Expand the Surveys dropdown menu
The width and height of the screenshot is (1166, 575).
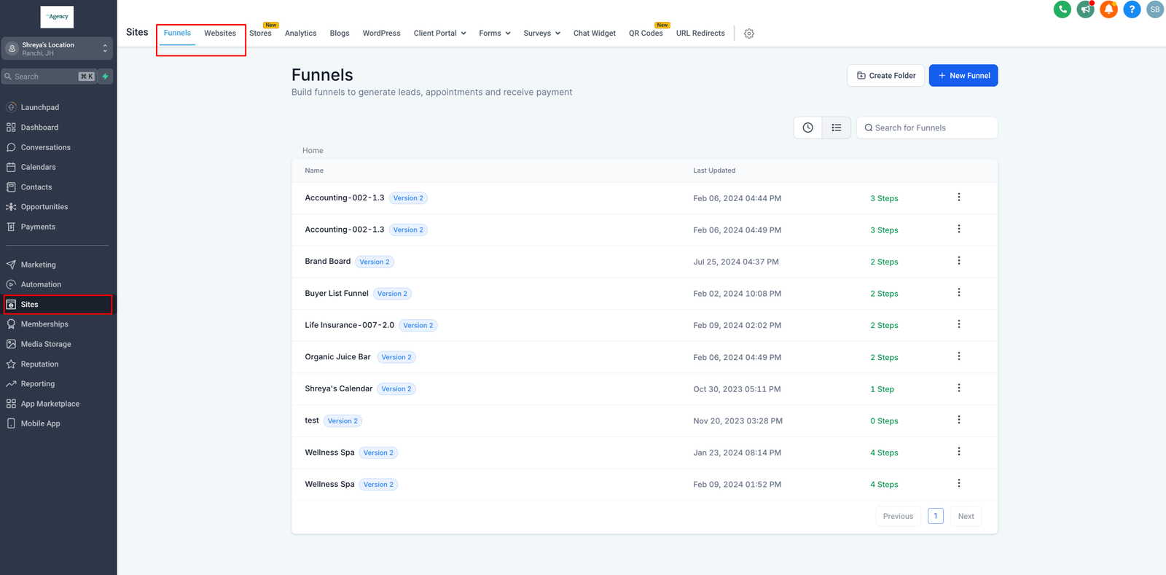541,34
